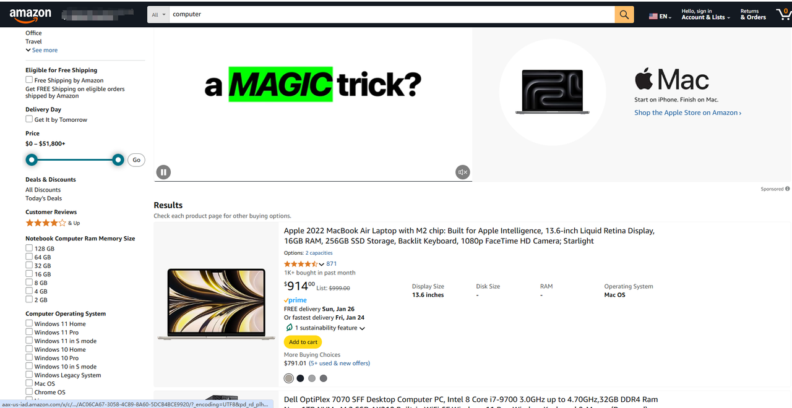This screenshot has height=408, width=792.
Task: Expand the 1 sustainability feature dropdown
Action: click(x=330, y=328)
